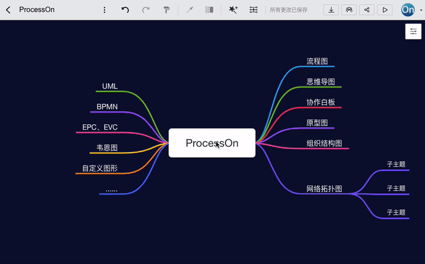Image resolution: width=425 pixels, height=264 pixels.
Task: Select the 原型图 topic
Action: [x=317, y=123]
